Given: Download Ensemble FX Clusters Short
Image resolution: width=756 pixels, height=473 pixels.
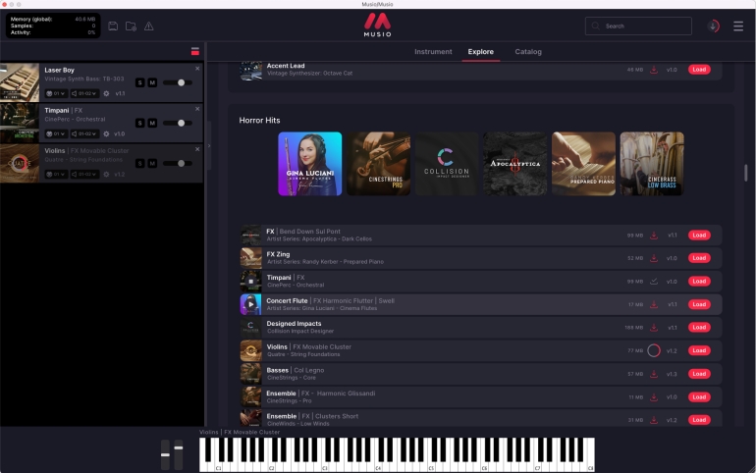Looking at the screenshot, I should point(654,420).
